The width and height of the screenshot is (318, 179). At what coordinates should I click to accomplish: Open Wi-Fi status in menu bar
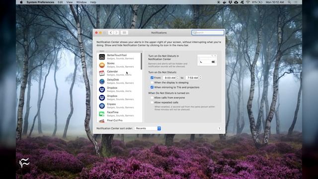[248, 2]
